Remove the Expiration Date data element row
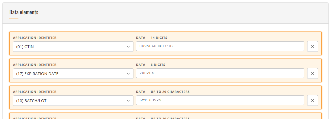The width and height of the screenshot is (331, 119). 312,73
